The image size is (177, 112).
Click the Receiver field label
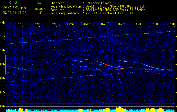click(57, 10)
